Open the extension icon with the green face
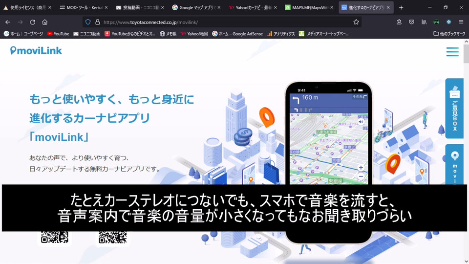 (436, 22)
